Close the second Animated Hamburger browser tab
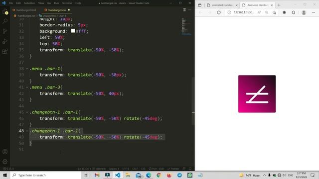This screenshot has width=319, height=179. [x=272, y=5]
